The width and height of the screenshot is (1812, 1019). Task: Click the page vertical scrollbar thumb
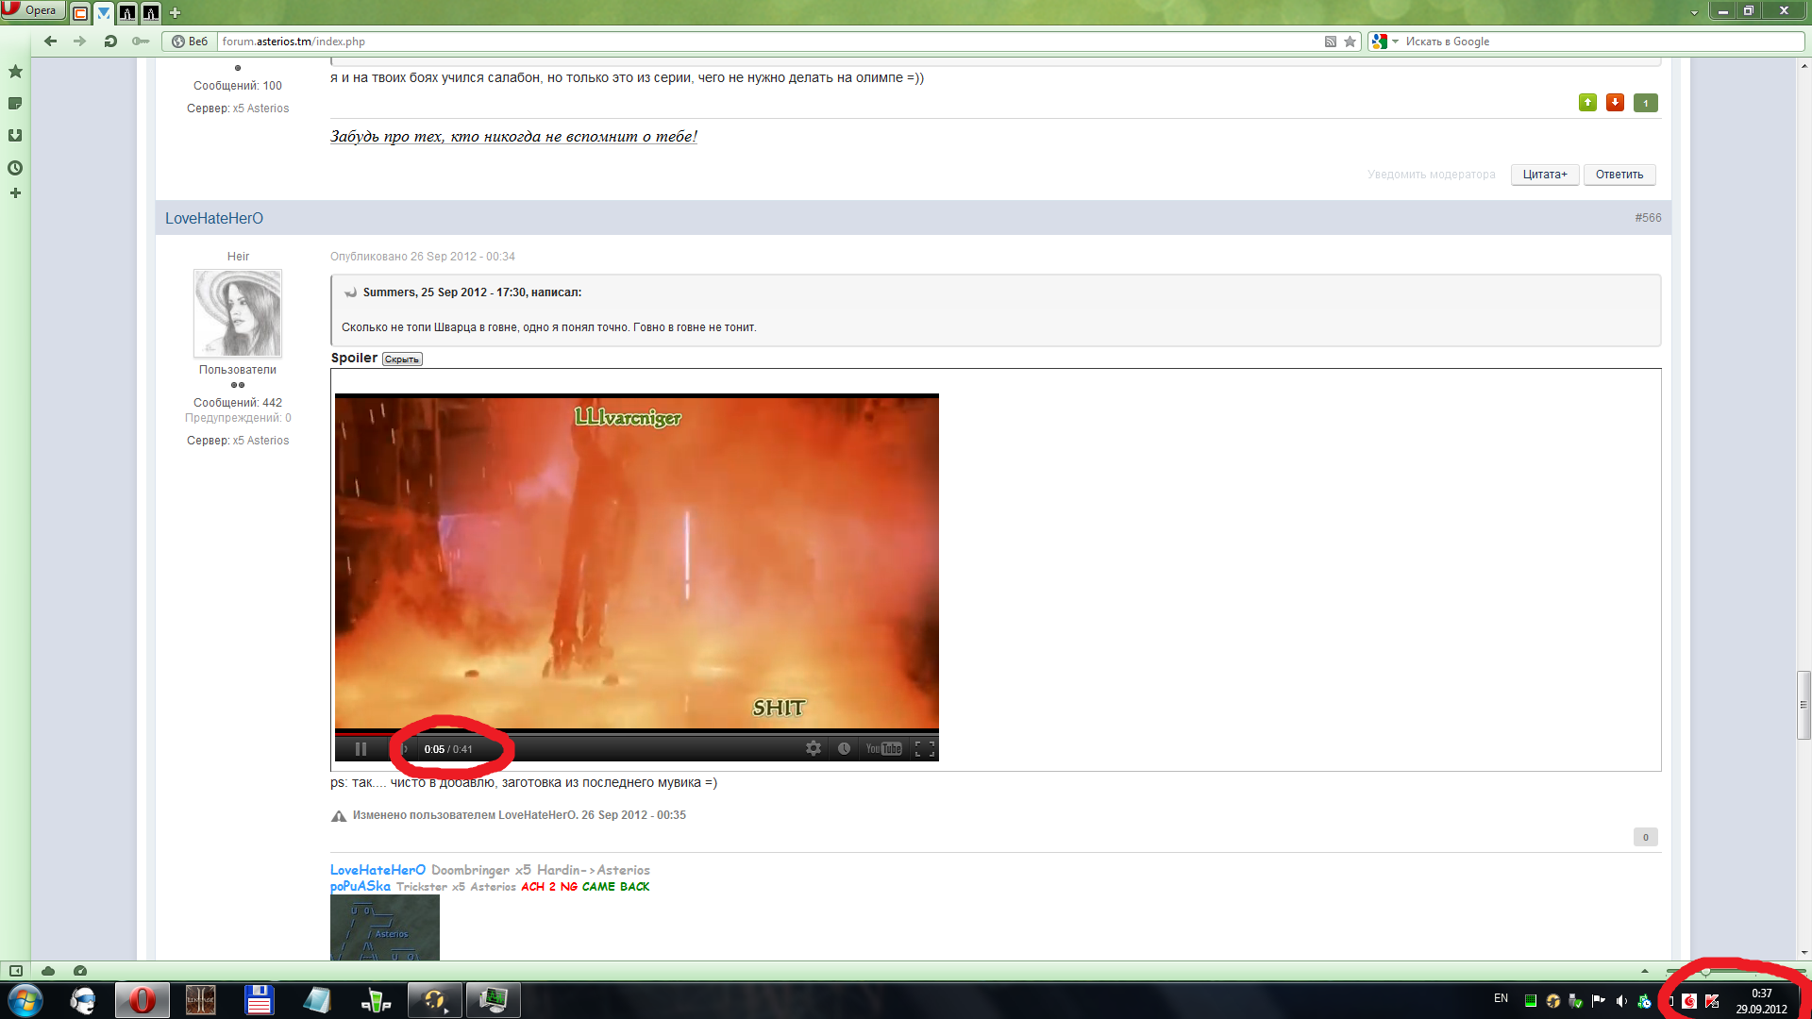coord(1804,705)
